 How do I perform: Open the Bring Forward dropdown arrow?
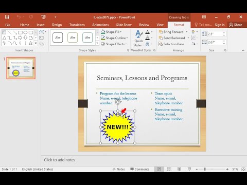pos(187,32)
